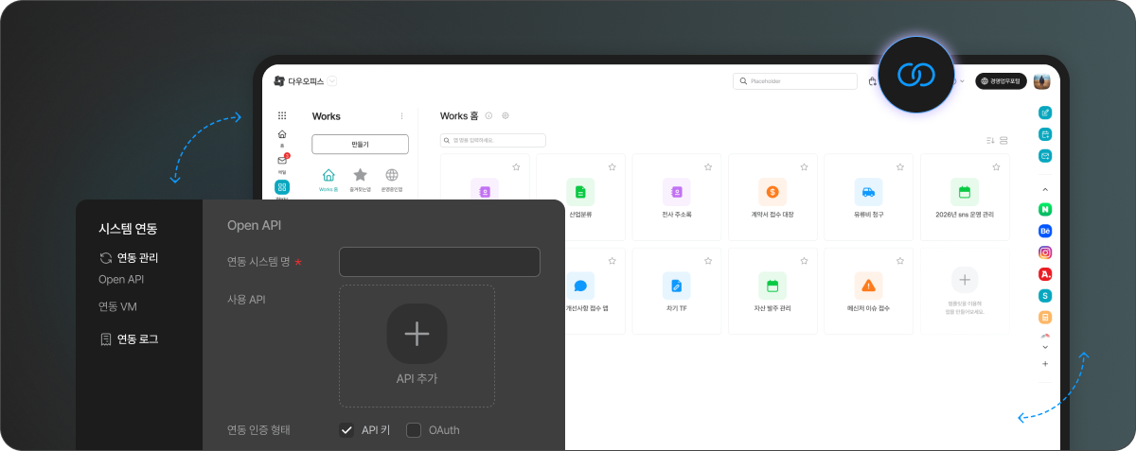Open the Behance shortcut in right sidebar

1045,230
